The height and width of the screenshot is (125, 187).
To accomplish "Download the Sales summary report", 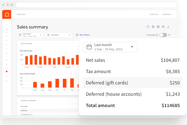I will (168, 27).
